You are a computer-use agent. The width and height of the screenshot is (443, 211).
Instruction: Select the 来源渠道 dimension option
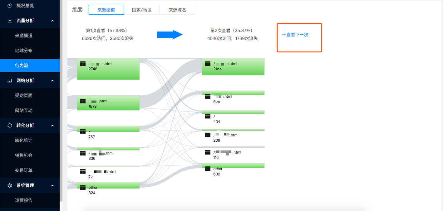[x=106, y=10]
